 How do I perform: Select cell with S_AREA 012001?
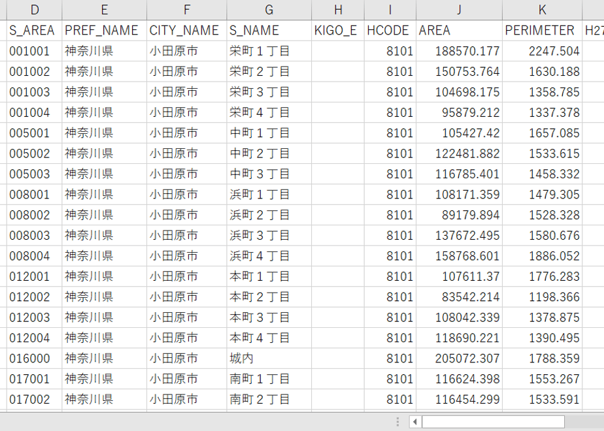(34, 276)
